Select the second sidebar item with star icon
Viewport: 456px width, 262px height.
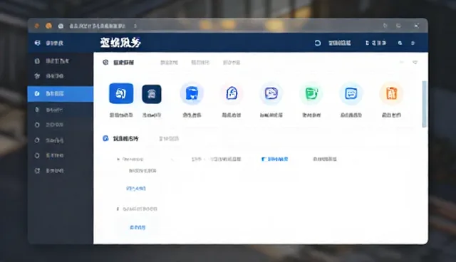click(x=60, y=76)
